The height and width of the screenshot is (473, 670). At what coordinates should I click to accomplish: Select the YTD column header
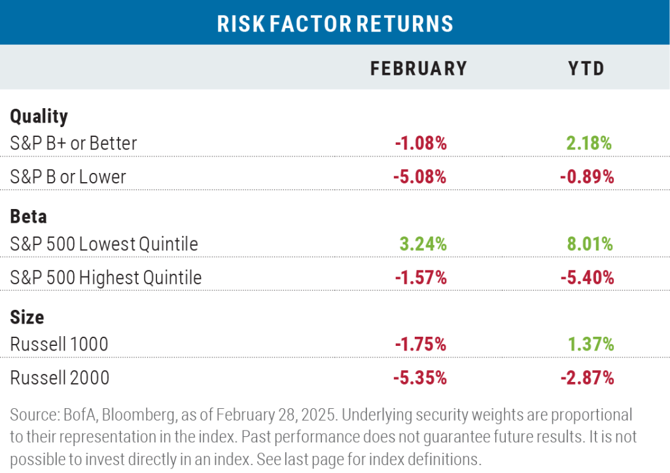pyautogui.click(x=586, y=69)
